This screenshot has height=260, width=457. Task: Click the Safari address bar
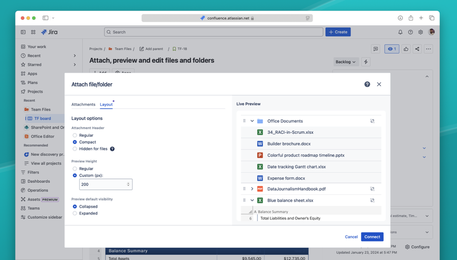[x=227, y=18]
